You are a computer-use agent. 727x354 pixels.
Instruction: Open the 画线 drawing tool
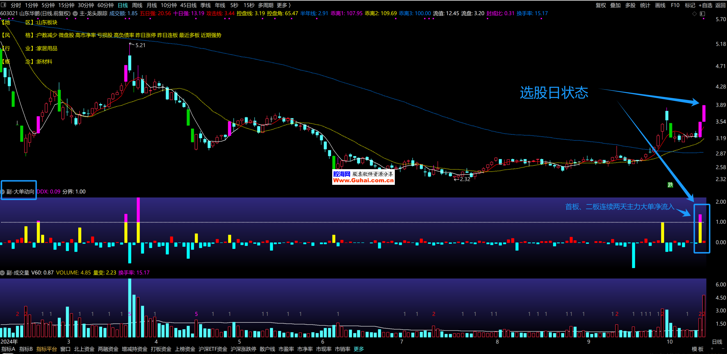660,5
